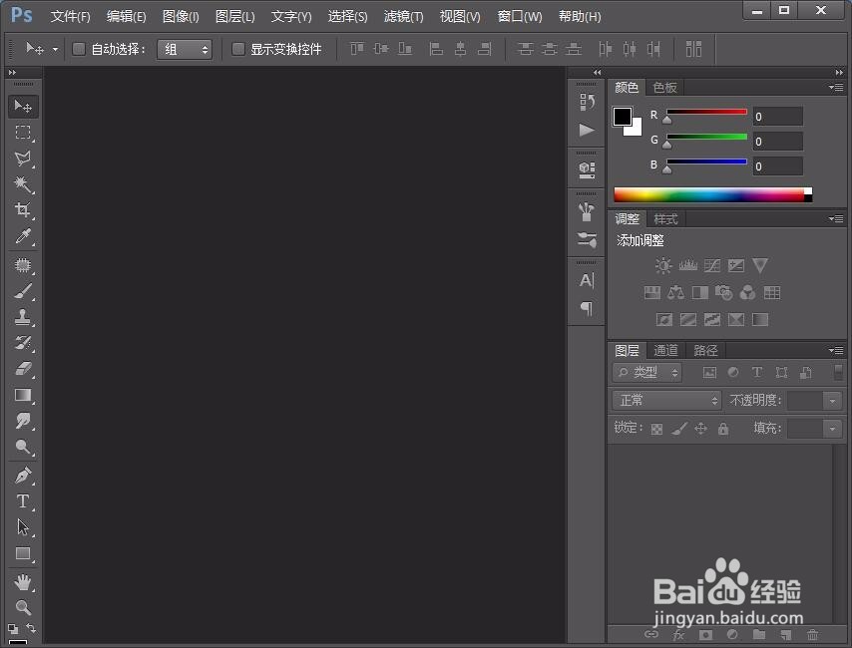This screenshot has height=648, width=852.
Task: Open the Adjustments panel flyout menu
Action: (836, 218)
